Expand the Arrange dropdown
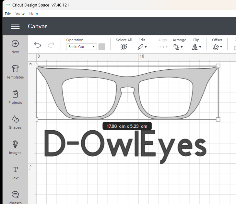The height and width of the screenshot is (204, 236). point(178,47)
